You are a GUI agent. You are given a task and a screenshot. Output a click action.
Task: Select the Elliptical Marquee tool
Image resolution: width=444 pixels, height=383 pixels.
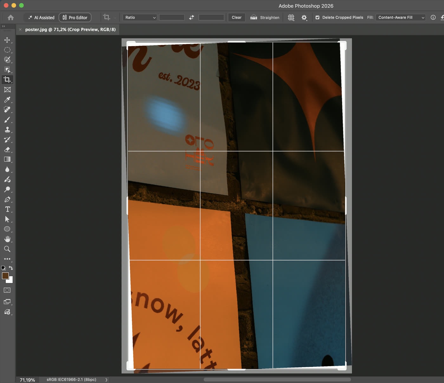[7, 50]
